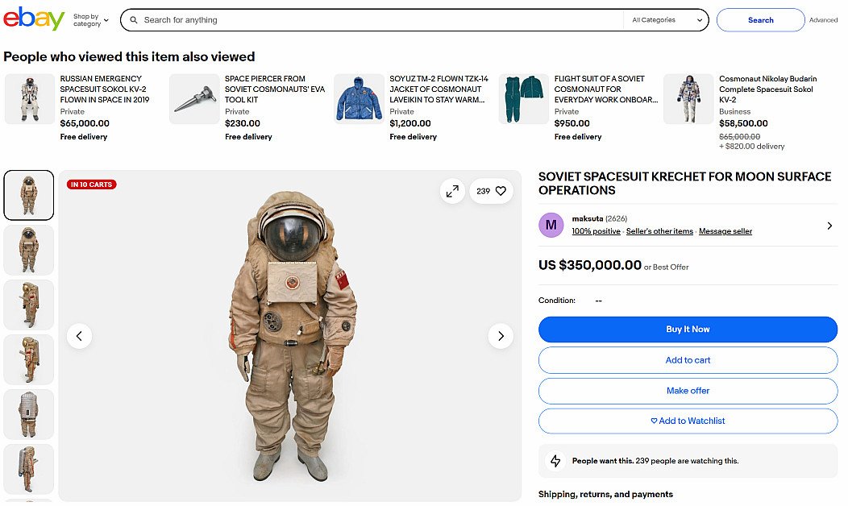Open Seller's other items link

[659, 231]
